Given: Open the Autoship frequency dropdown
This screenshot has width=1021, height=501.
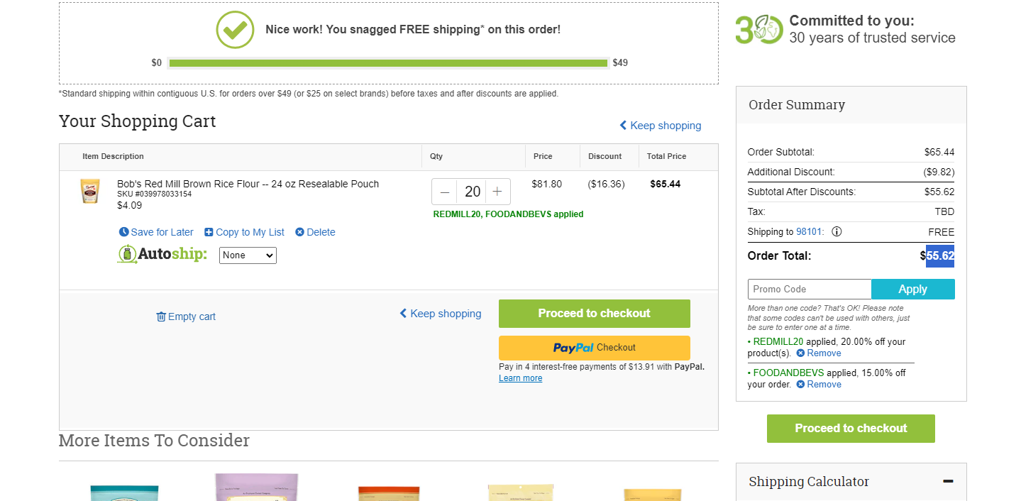Looking at the screenshot, I should (248, 255).
